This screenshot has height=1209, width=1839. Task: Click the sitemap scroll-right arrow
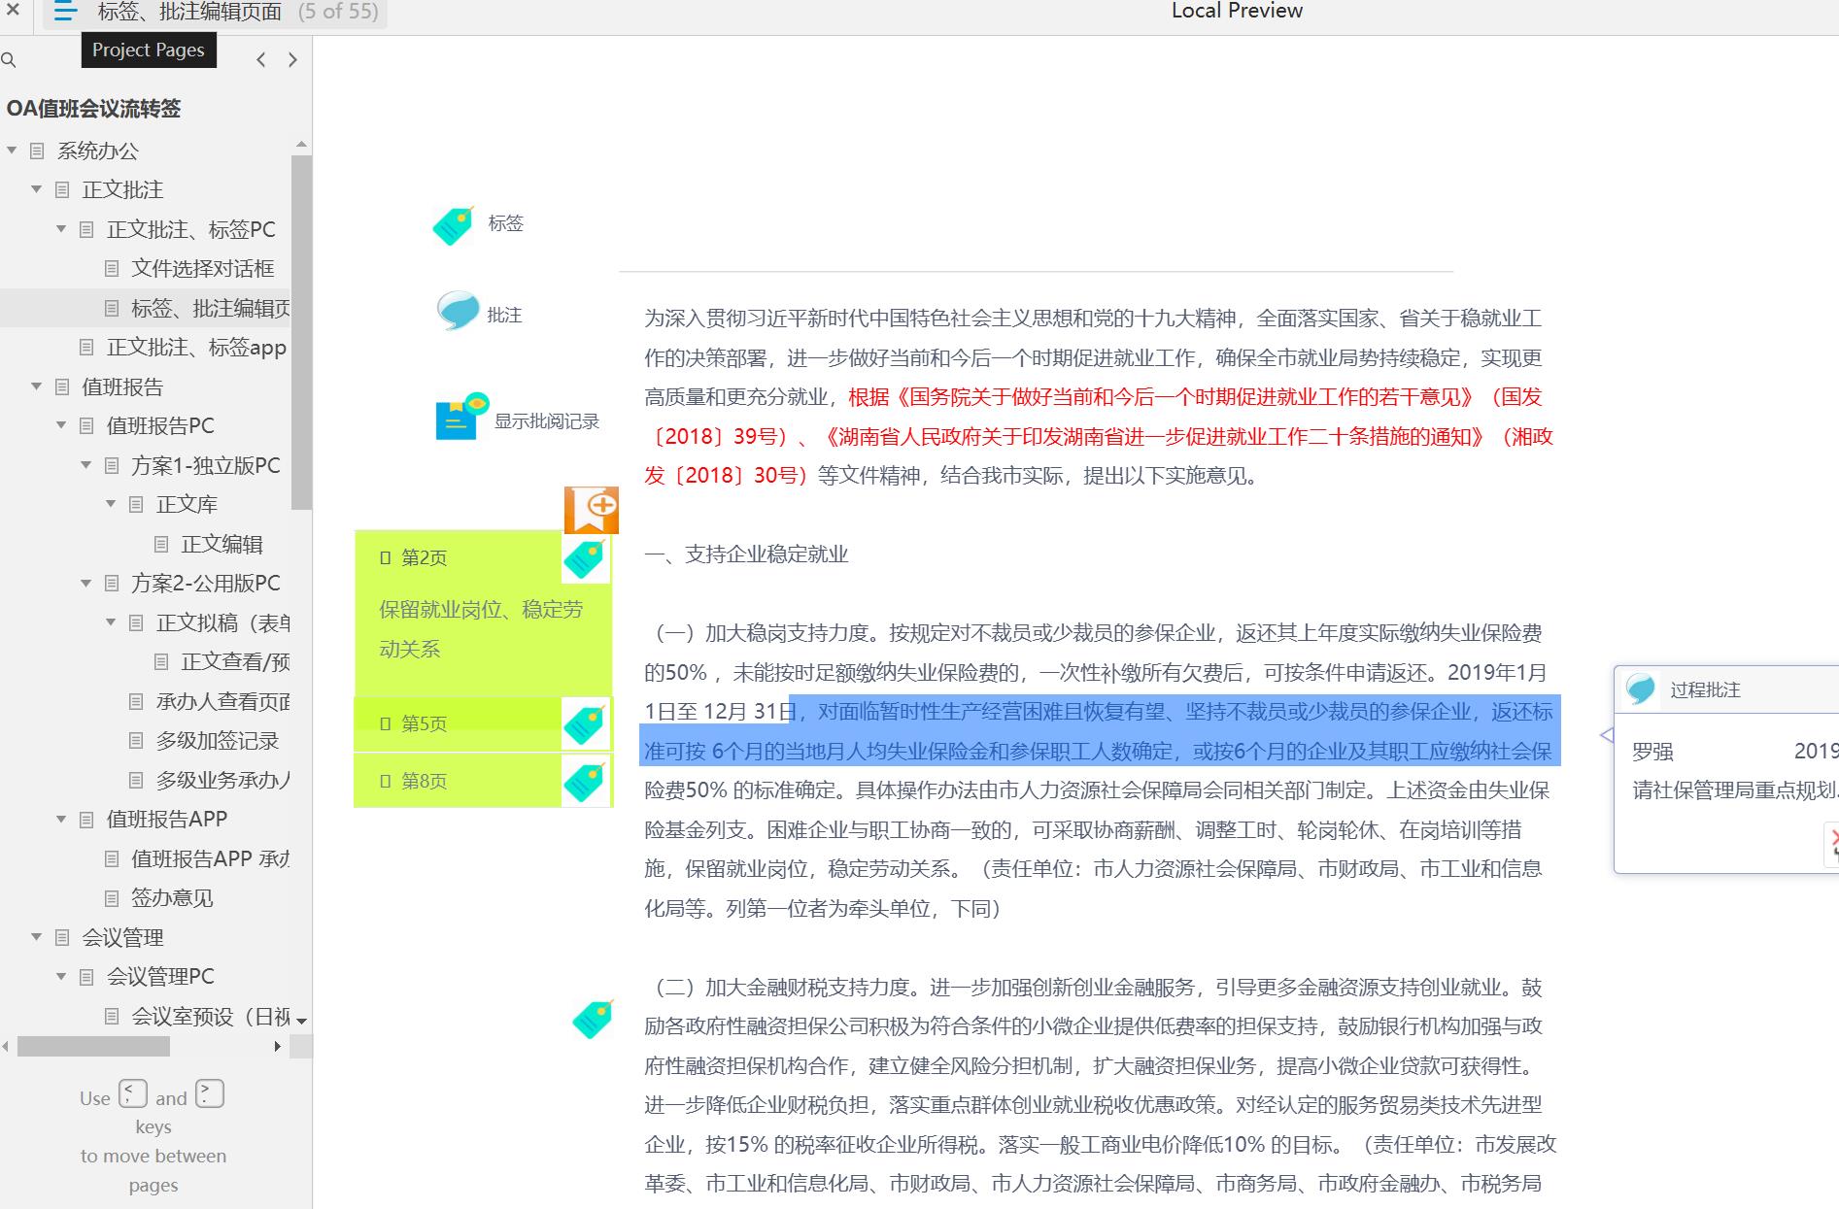point(278,1046)
